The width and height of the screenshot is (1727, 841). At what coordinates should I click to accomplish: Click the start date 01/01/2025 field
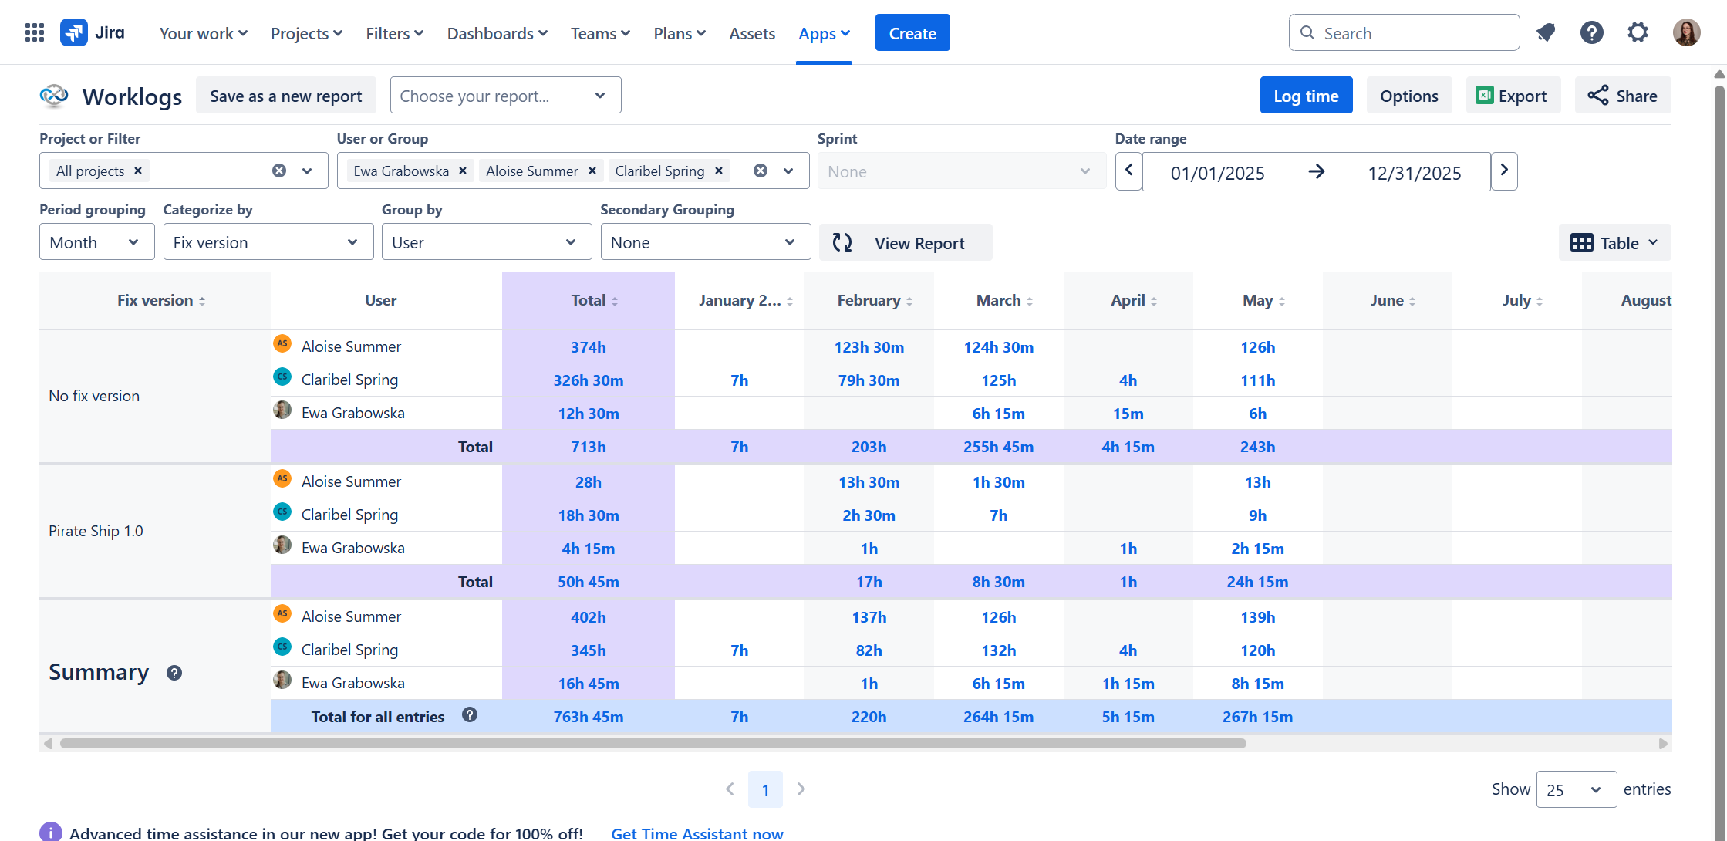(1218, 173)
